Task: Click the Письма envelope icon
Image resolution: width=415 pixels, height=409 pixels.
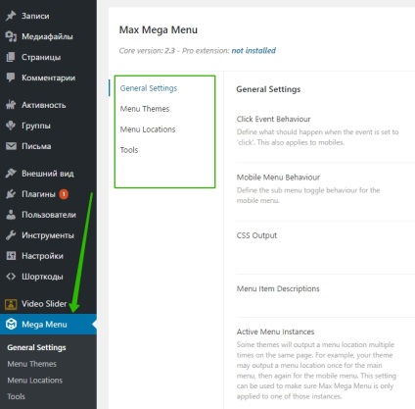Action: coord(11,146)
